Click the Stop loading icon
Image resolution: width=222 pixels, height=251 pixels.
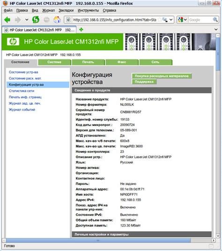[x=46, y=20]
